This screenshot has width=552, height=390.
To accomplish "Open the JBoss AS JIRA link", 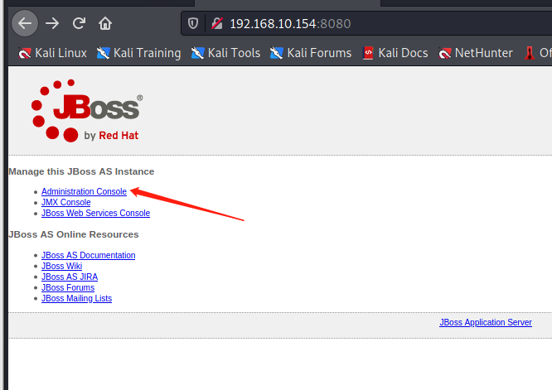I will [x=70, y=277].
